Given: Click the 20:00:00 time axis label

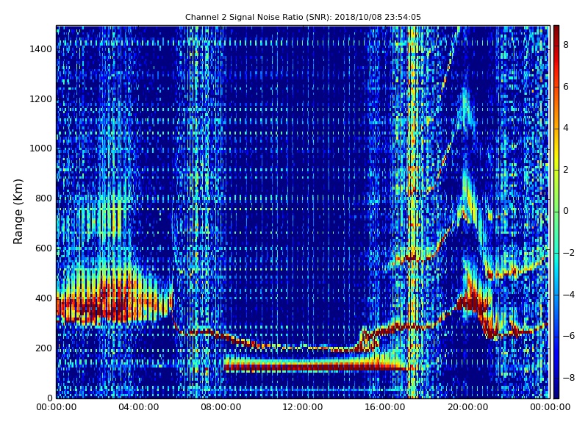Looking at the screenshot, I should pos(467,407).
